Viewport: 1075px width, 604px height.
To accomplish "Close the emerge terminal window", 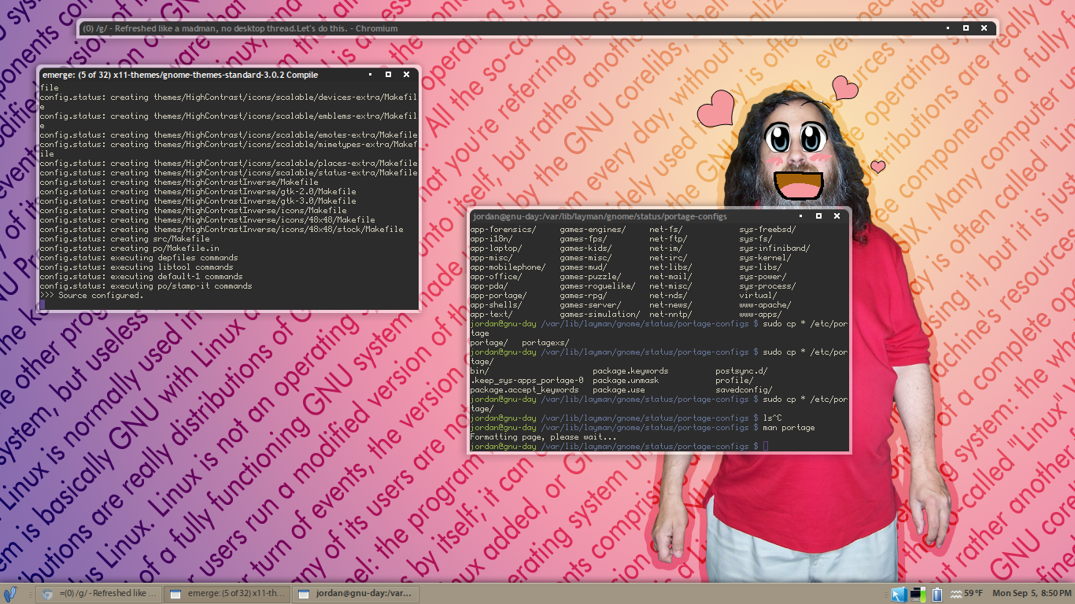I will (x=406, y=75).
